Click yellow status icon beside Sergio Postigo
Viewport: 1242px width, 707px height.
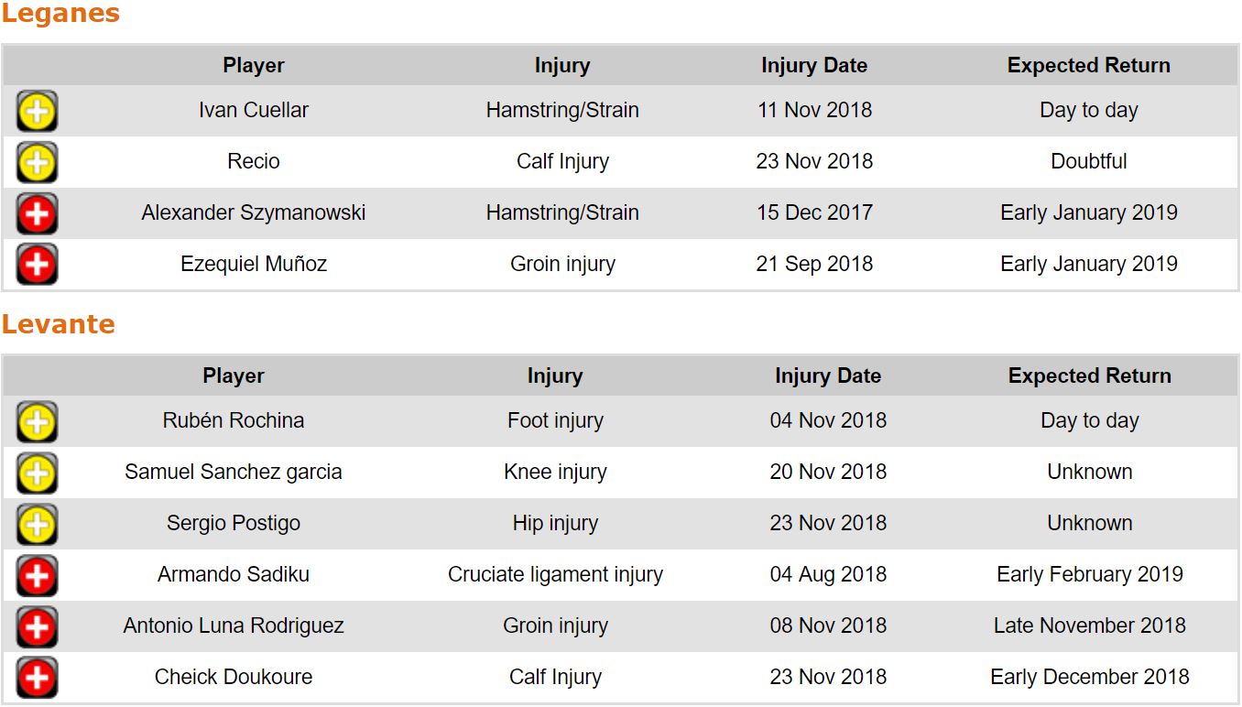point(37,525)
